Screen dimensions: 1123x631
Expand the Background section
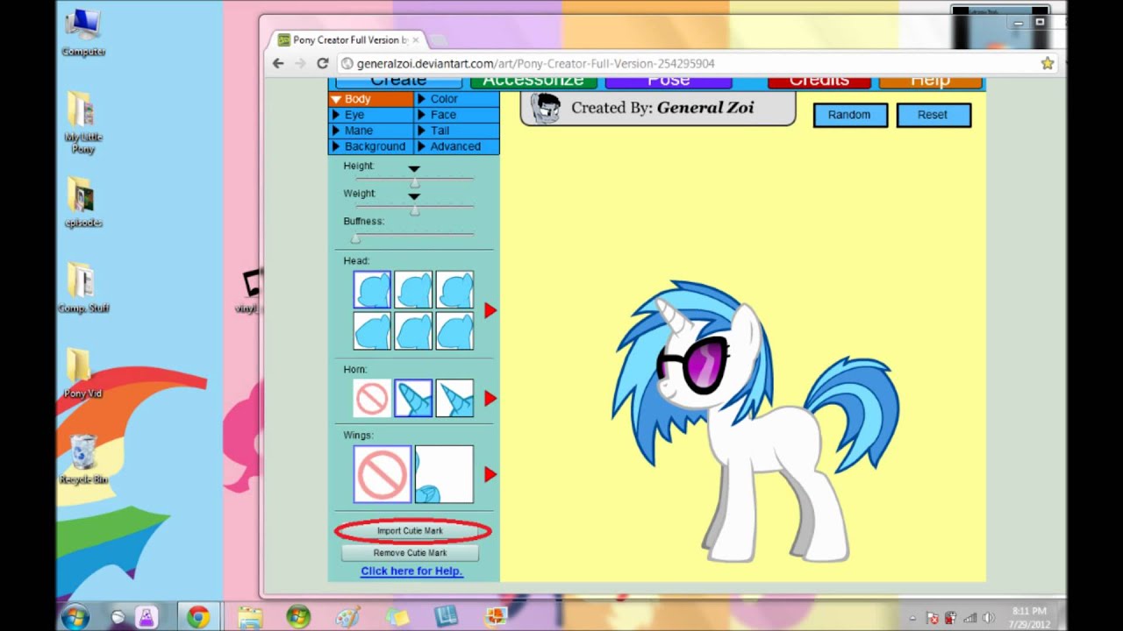click(370, 146)
